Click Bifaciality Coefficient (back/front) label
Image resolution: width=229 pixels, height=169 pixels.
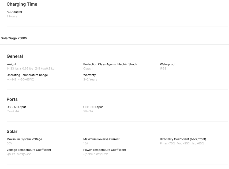point(183,139)
